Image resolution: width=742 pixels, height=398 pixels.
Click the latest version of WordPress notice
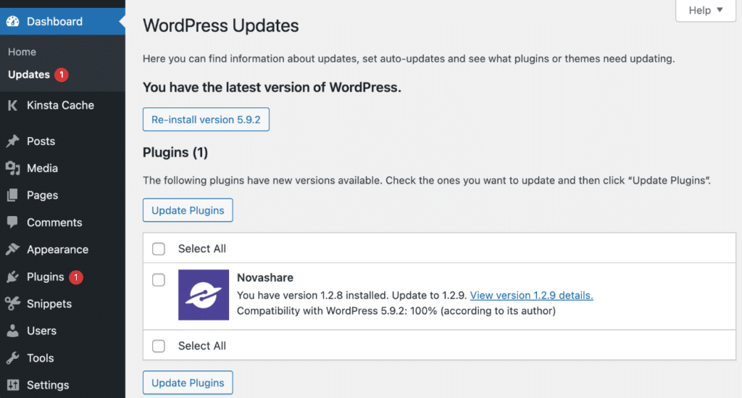pos(272,88)
